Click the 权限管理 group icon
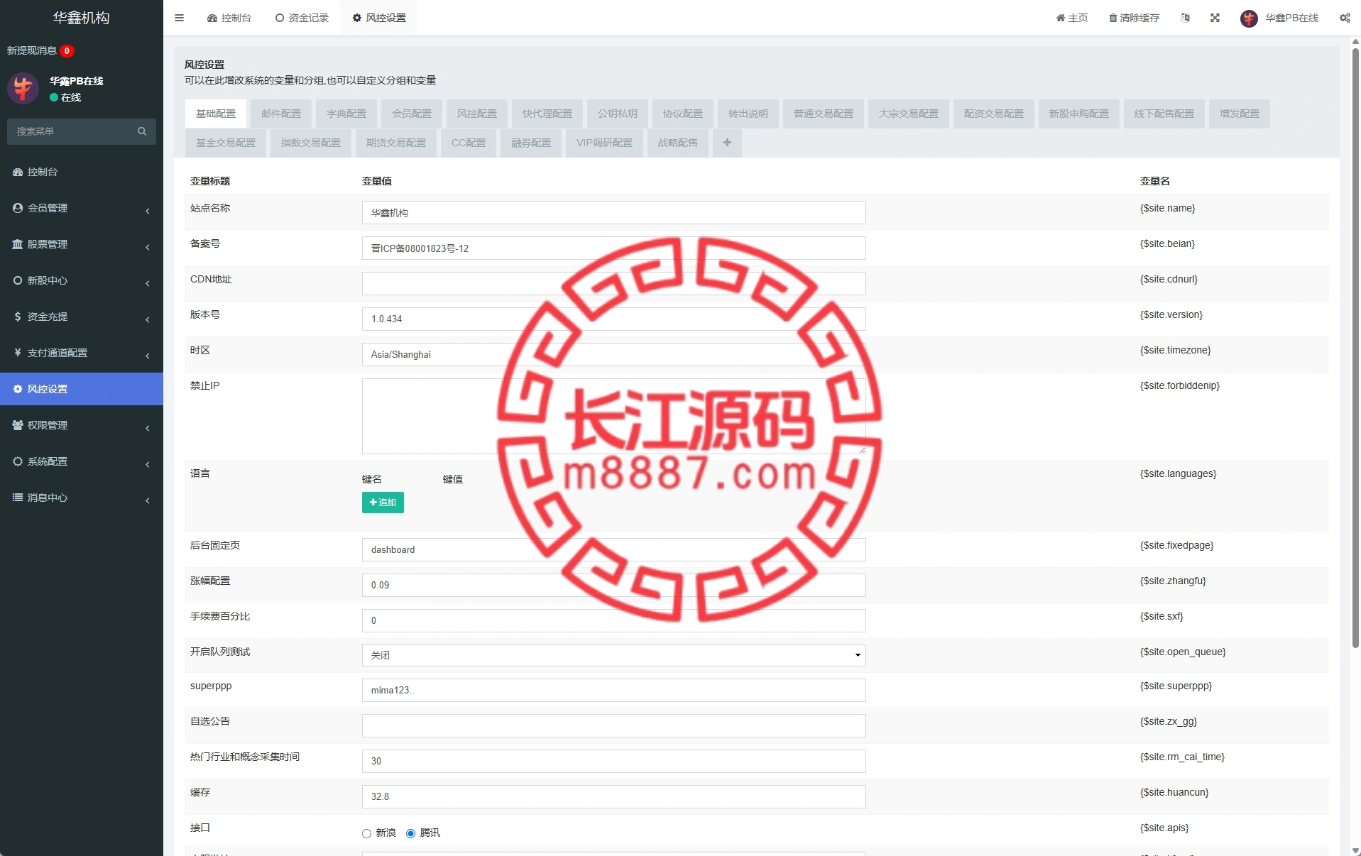This screenshot has height=856, width=1361. click(x=18, y=425)
